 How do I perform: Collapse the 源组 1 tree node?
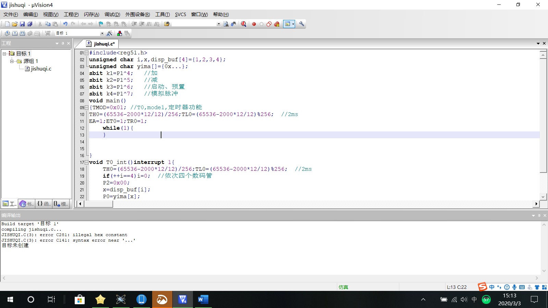click(12, 61)
